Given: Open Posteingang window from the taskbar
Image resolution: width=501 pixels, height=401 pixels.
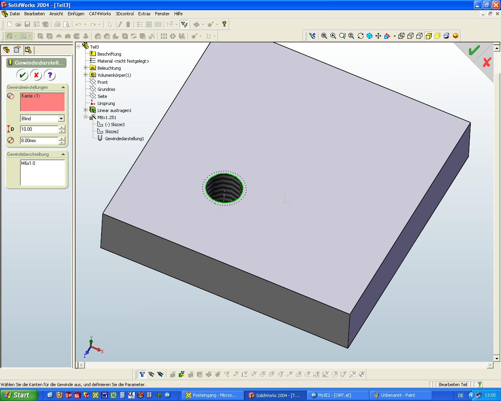Looking at the screenshot, I should pos(212,395).
